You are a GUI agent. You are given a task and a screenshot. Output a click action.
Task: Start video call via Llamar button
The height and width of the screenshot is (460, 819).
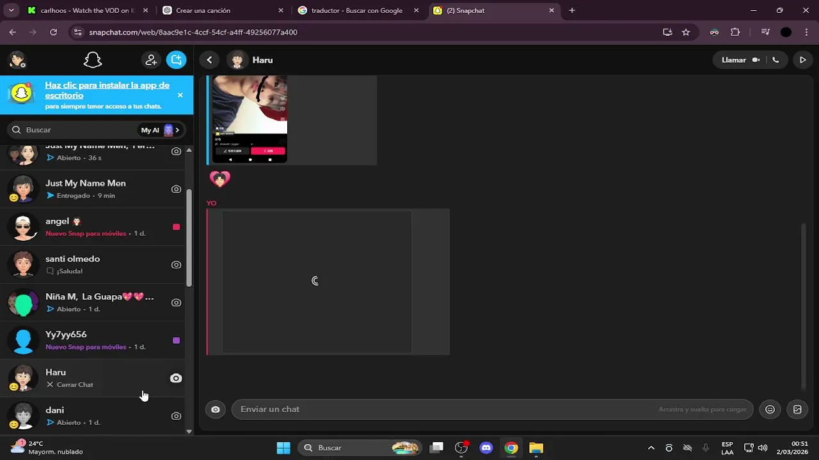740,60
